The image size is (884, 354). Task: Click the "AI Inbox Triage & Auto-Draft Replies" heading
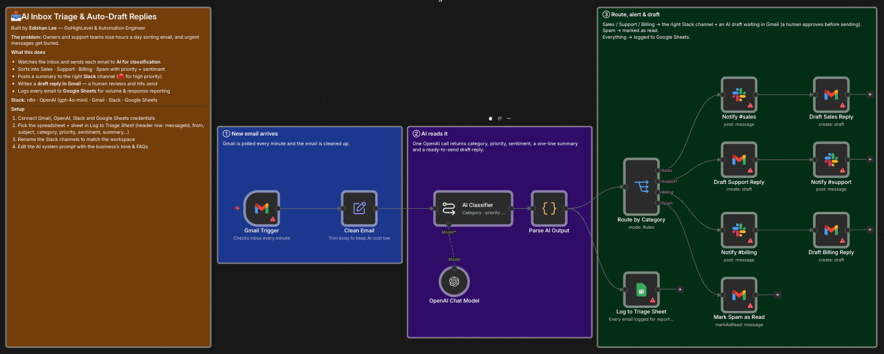click(84, 17)
